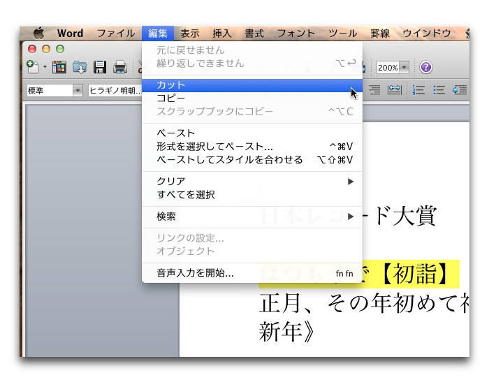Click the disabled オブジェクト menu item
The width and height of the screenshot is (489, 382).
pyautogui.click(x=252, y=251)
